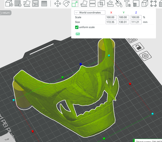The image size is (162, 142).
Task: Click the square with corner circles icon
Action: click(153, 4)
